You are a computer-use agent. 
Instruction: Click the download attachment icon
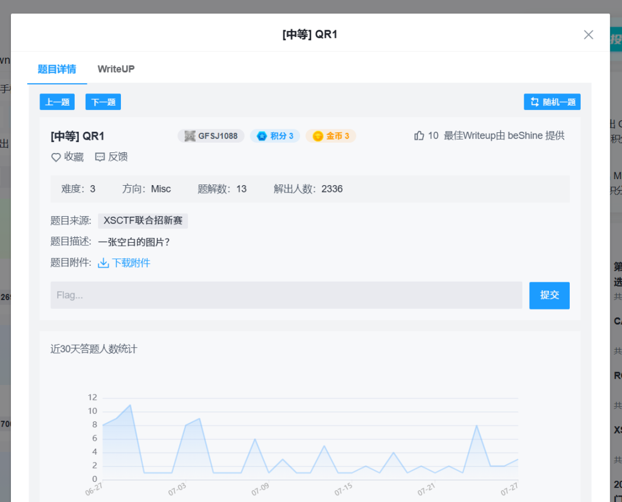pos(103,263)
